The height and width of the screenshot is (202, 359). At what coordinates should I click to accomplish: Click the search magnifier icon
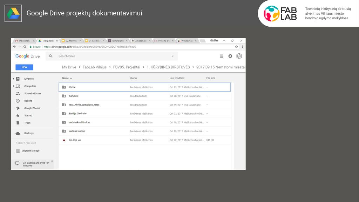pyautogui.click(x=50, y=56)
